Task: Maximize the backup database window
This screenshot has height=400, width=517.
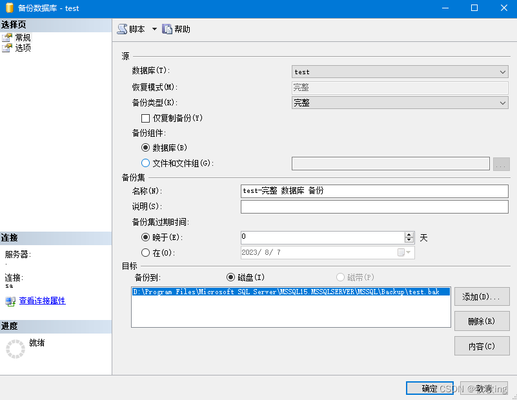Action: click(x=474, y=8)
